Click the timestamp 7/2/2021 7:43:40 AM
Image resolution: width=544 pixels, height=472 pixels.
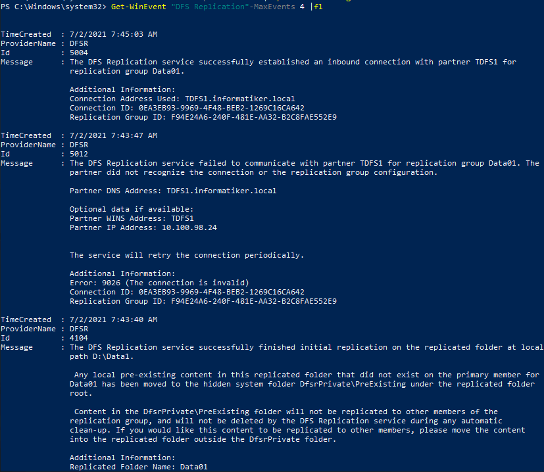point(113,319)
